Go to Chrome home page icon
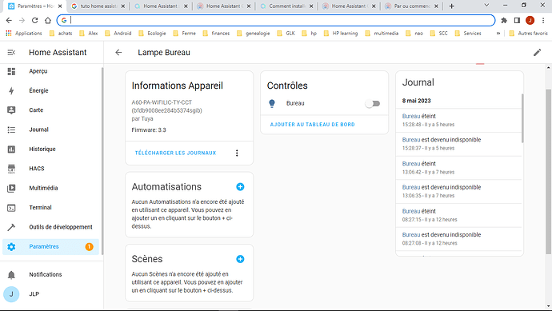552x311 pixels. pos(48,21)
